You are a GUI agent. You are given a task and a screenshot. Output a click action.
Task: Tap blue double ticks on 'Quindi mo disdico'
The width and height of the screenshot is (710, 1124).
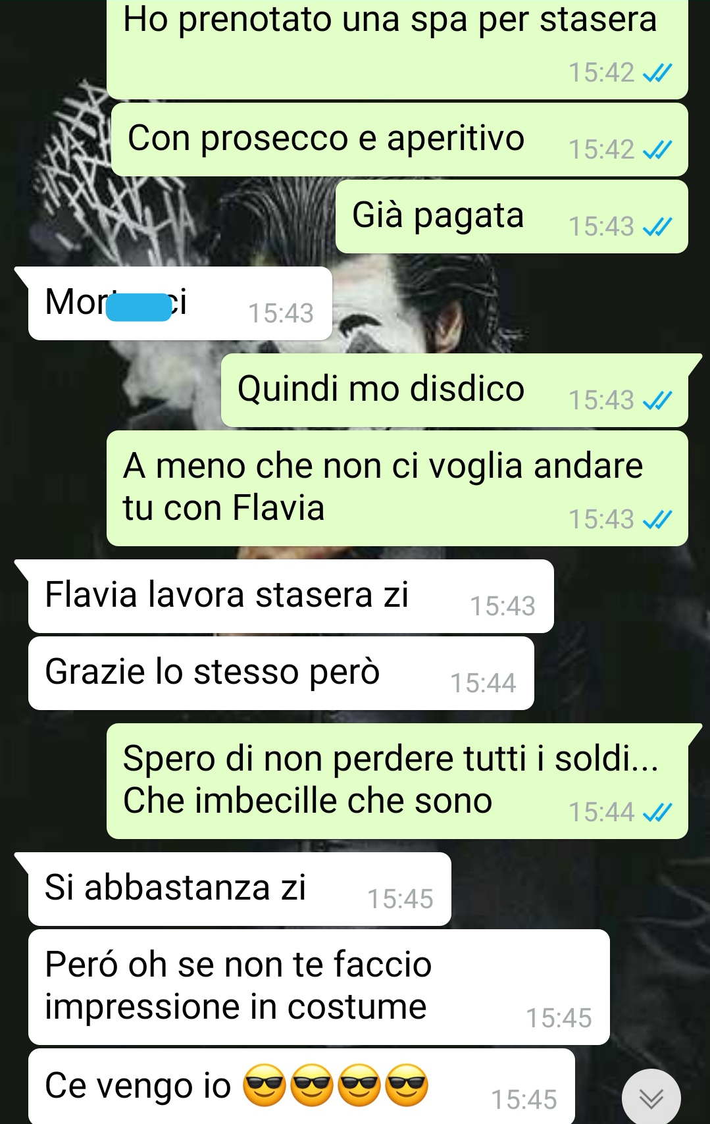pyautogui.click(x=657, y=400)
